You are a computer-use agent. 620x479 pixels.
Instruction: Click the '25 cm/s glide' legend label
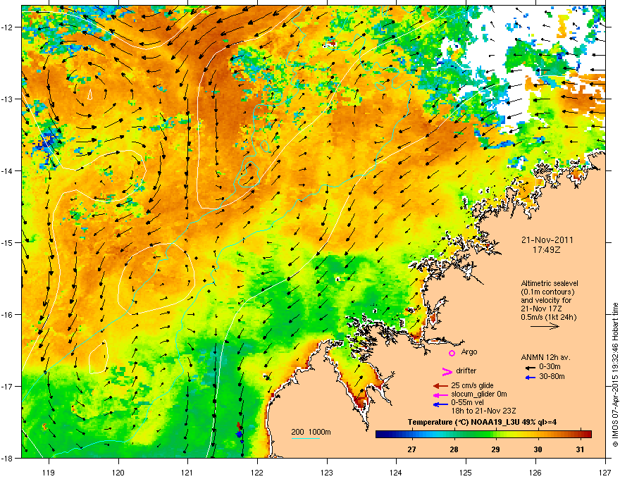(x=472, y=385)
